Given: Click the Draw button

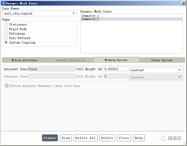Looking at the screenshot, I should coord(65,138).
